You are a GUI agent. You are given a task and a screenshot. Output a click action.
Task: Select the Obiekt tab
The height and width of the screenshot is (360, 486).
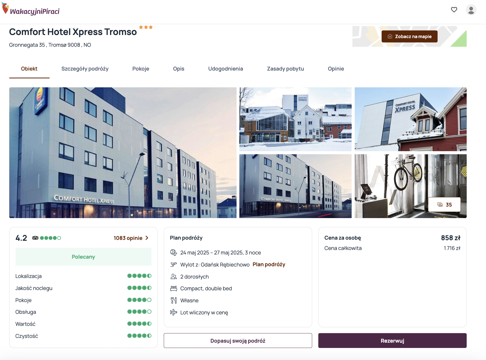[x=29, y=69]
